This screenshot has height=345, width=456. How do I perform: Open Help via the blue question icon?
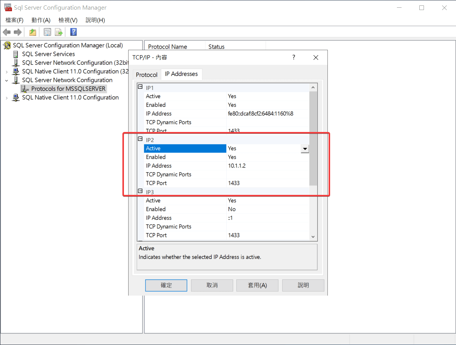pos(73,32)
